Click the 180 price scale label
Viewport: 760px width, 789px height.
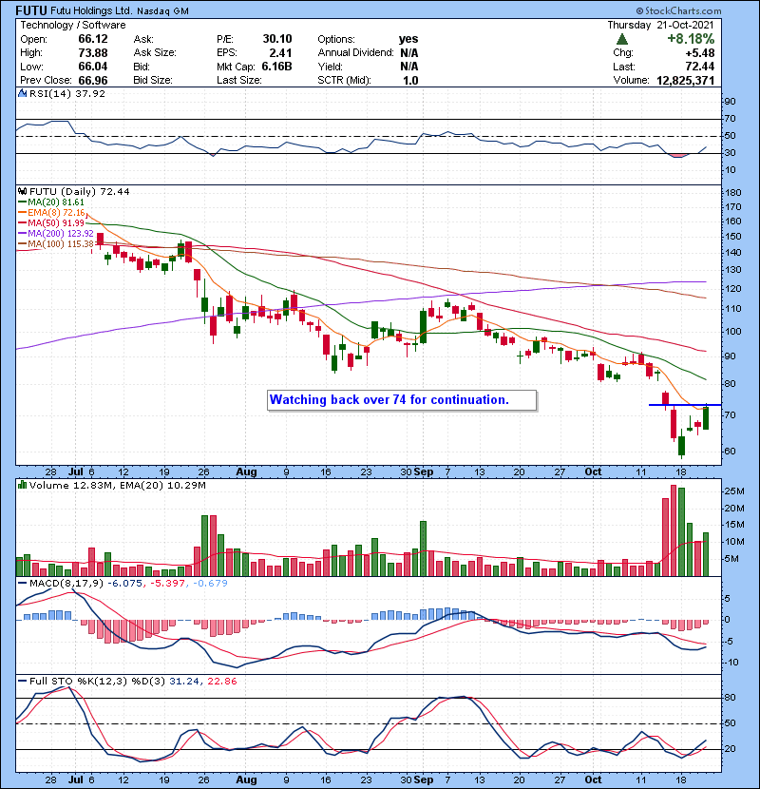point(733,193)
